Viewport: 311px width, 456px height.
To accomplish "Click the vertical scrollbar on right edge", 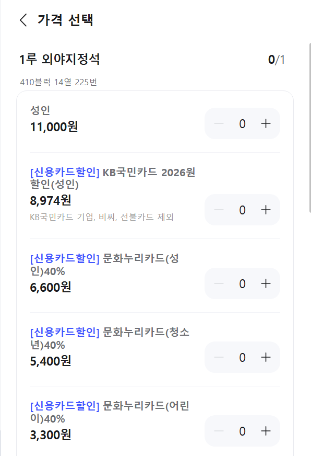I will pyautogui.click(x=310, y=128).
